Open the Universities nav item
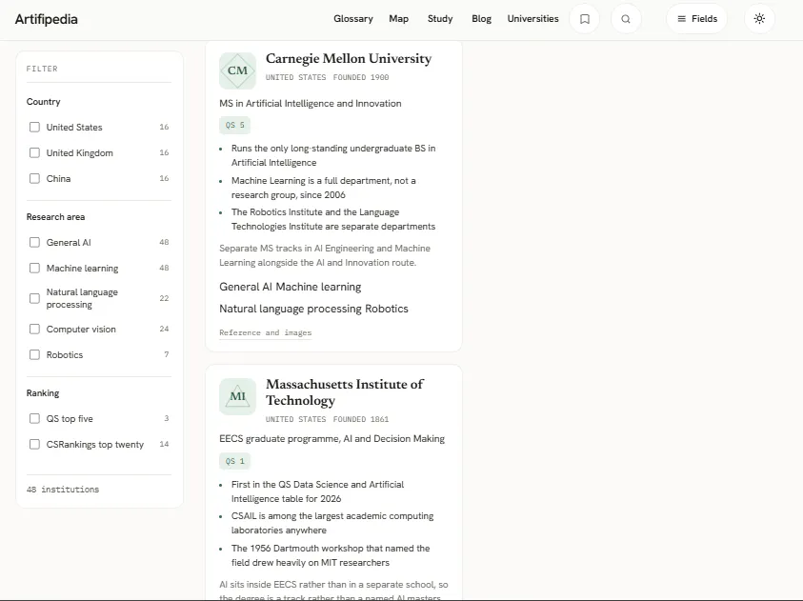 click(x=533, y=19)
